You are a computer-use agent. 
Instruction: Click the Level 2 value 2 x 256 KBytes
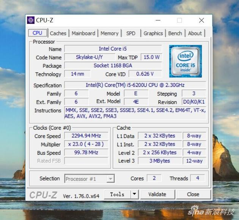pos(160,153)
